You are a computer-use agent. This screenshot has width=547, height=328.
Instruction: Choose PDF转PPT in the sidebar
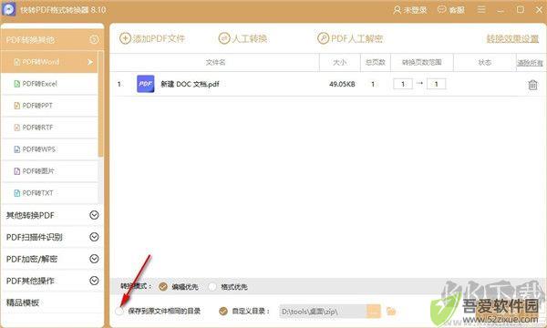[49, 106]
